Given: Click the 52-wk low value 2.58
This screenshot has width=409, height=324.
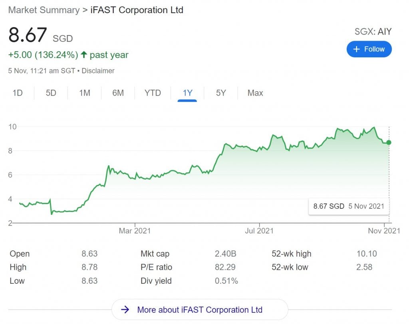Looking at the screenshot, I should coord(364,267).
